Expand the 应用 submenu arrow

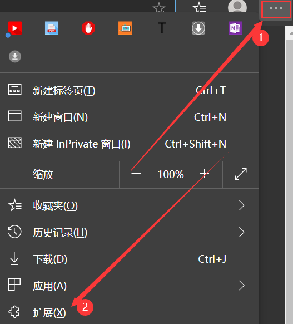click(x=242, y=286)
